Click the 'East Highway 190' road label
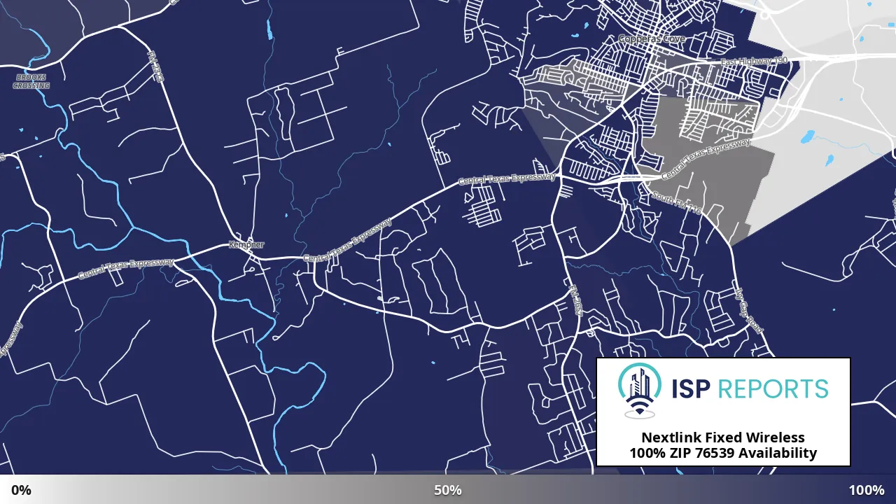 pos(755,62)
